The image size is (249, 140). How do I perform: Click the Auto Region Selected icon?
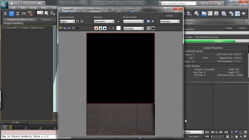[x=82, y=21]
